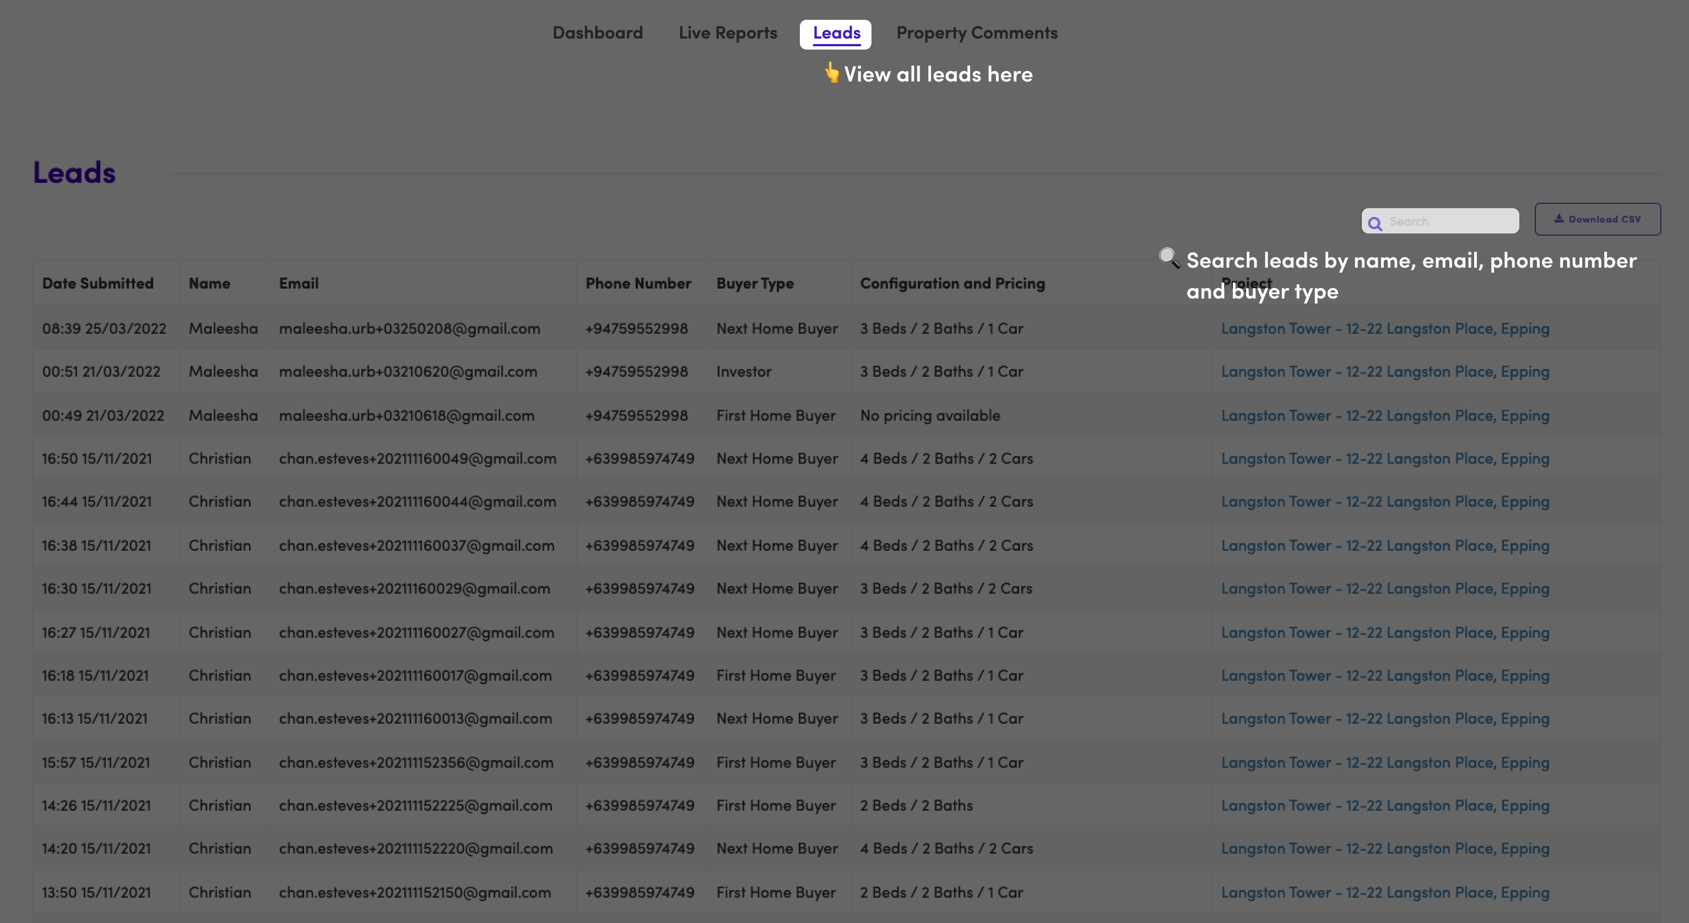Click the Buyer Type column header
The image size is (1689, 923).
tap(755, 283)
